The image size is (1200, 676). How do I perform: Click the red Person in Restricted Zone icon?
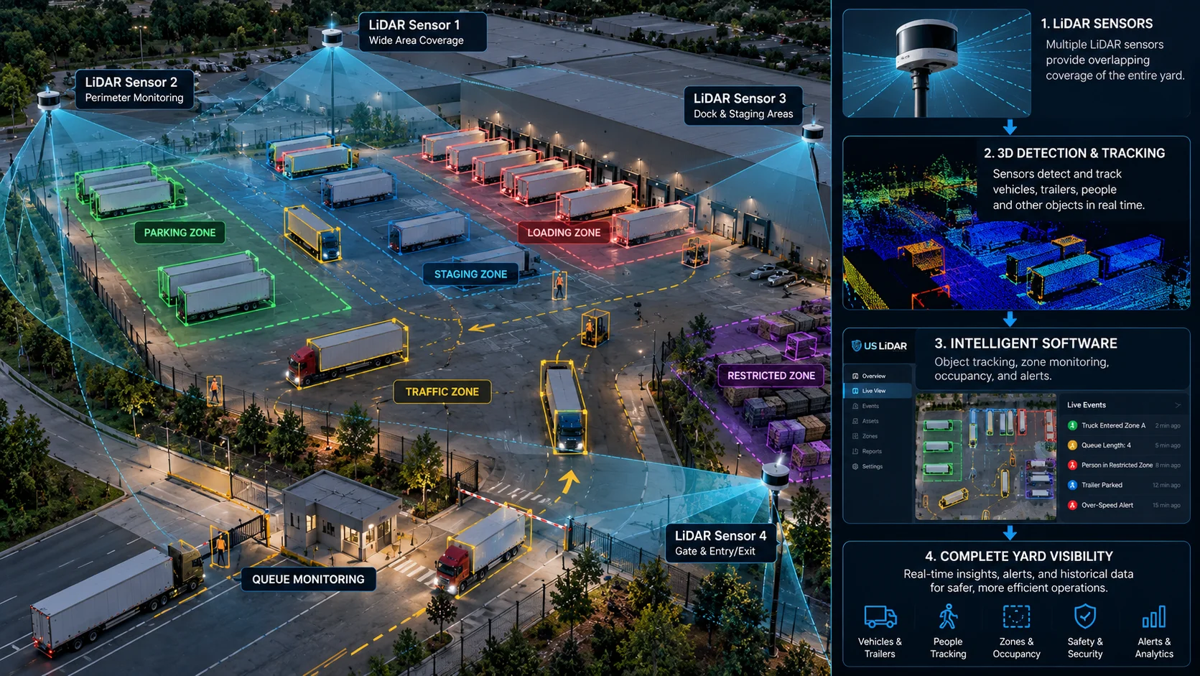1072,466
